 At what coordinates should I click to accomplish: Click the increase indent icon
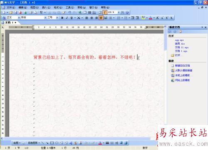point(137,18)
